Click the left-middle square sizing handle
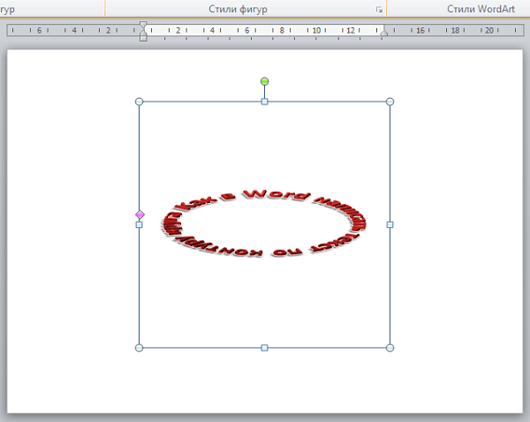 139,224
